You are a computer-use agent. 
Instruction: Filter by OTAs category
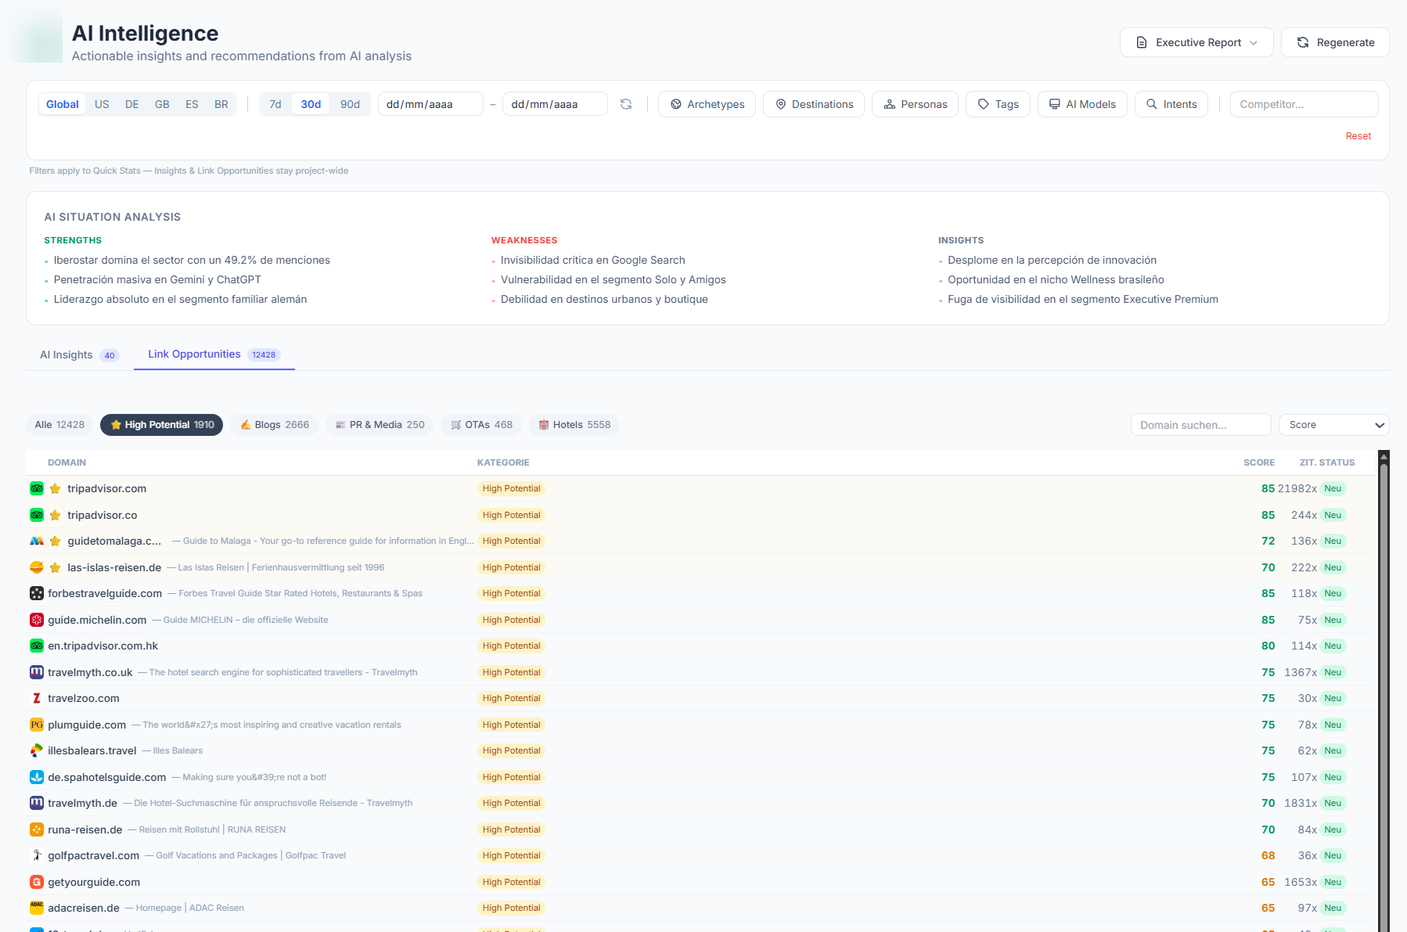click(481, 425)
